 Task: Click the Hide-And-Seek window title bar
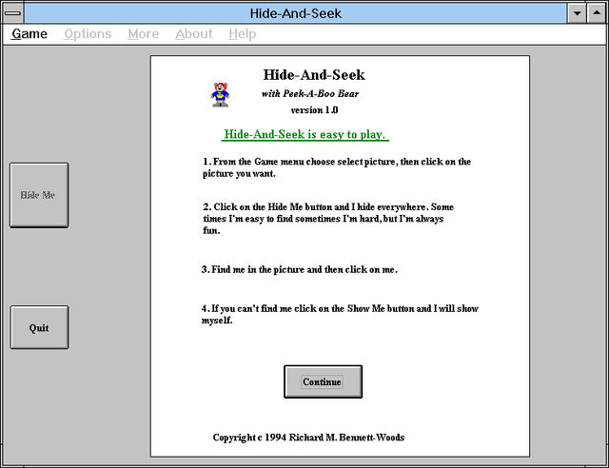pos(296,13)
